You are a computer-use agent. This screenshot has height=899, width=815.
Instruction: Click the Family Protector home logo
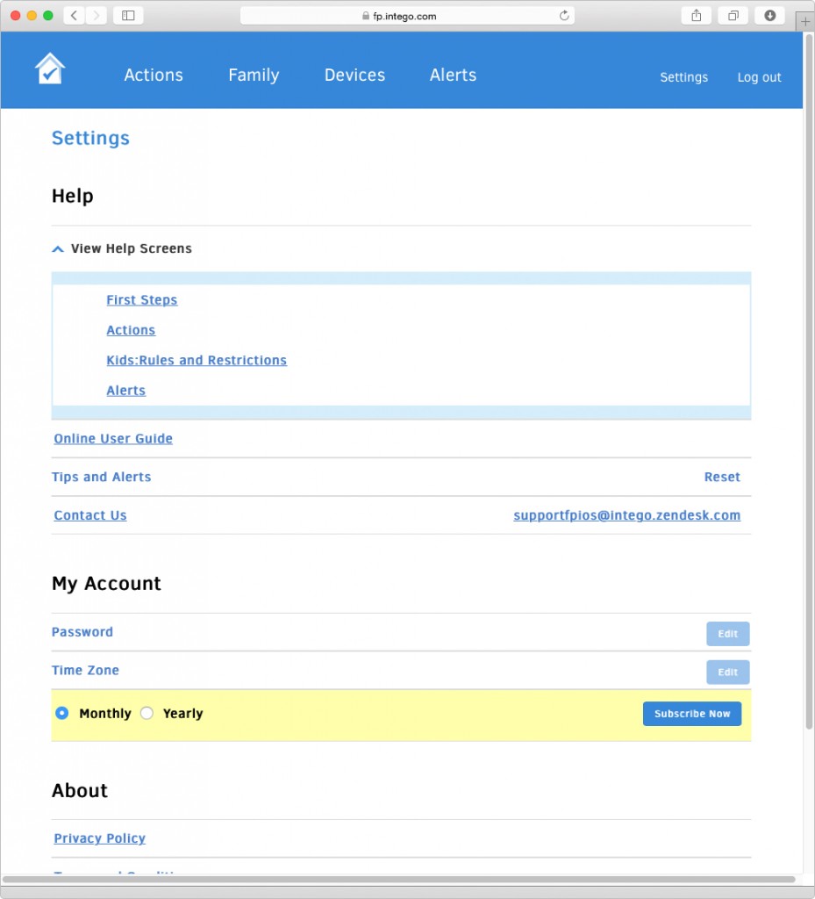50,68
